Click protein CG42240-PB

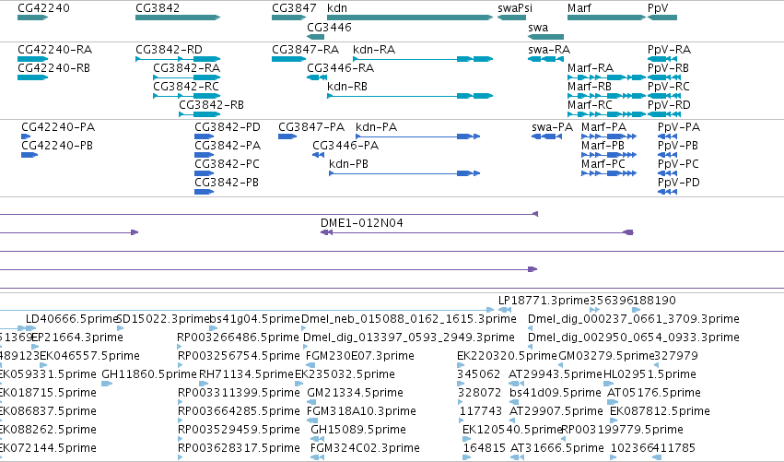29,155
